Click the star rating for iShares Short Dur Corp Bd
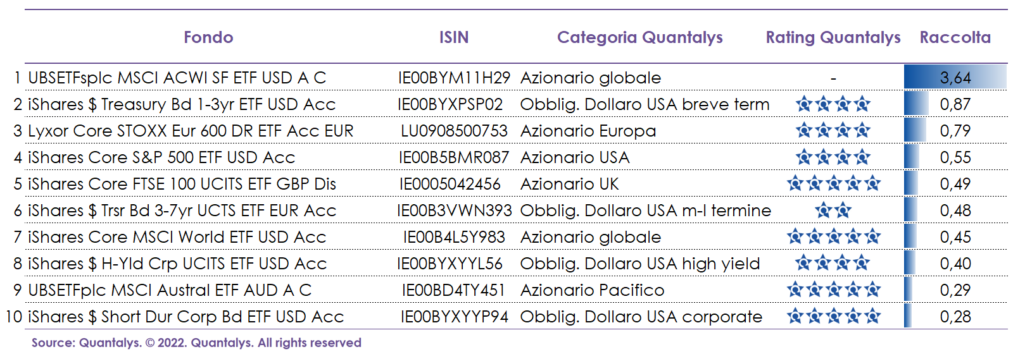1013x354 pixels. tap(833, 316)
